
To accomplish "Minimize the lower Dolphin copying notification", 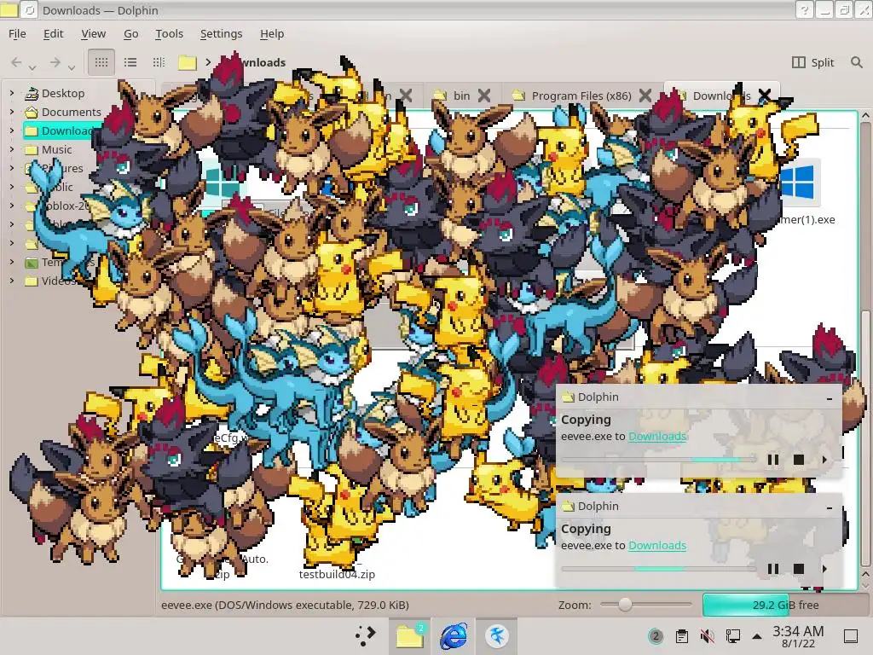I will [x=830, y=507].
